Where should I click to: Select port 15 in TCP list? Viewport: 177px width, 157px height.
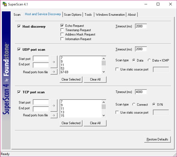pos(81,116)
